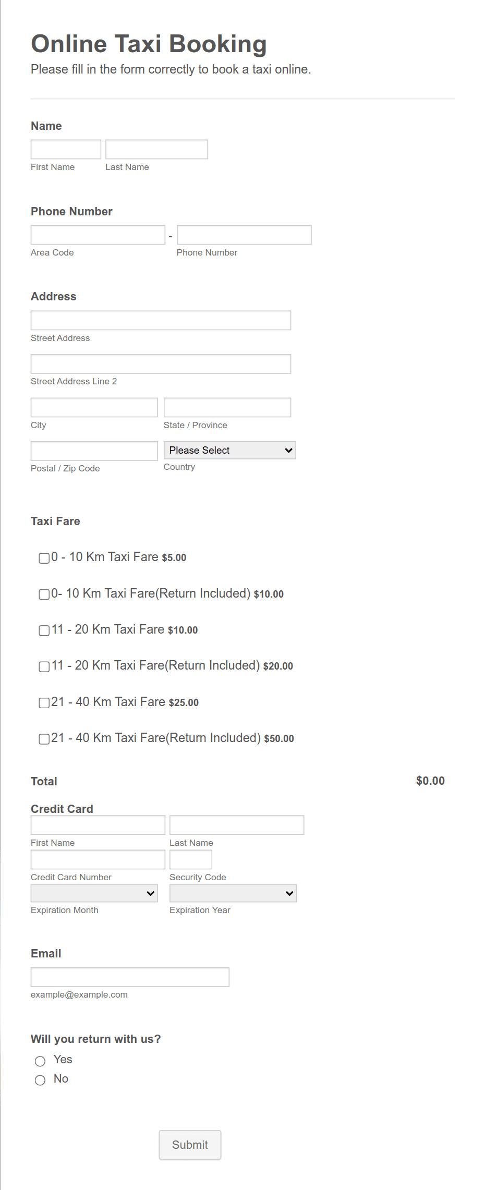Screen dimensions: 485x1190
Task: Open the Expiration Year dropdown
Action: 233,893
